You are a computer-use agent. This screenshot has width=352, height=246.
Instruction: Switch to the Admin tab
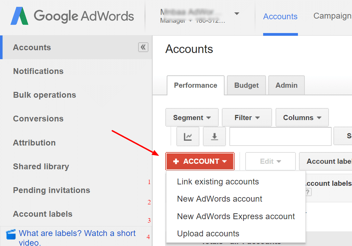(x=286, y=85)
